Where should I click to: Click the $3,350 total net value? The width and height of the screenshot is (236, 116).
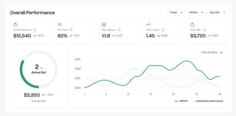(x=32, y=95)
